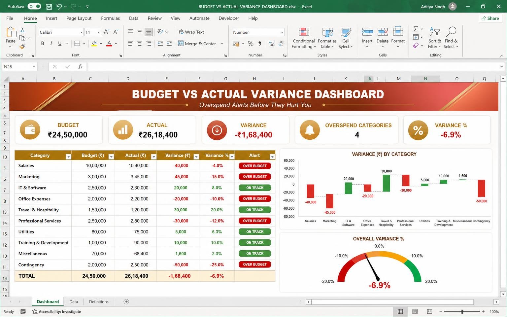The image size is (507, 317).
Task: Click the Comma Style icon
Action: (x=260, y=44)
